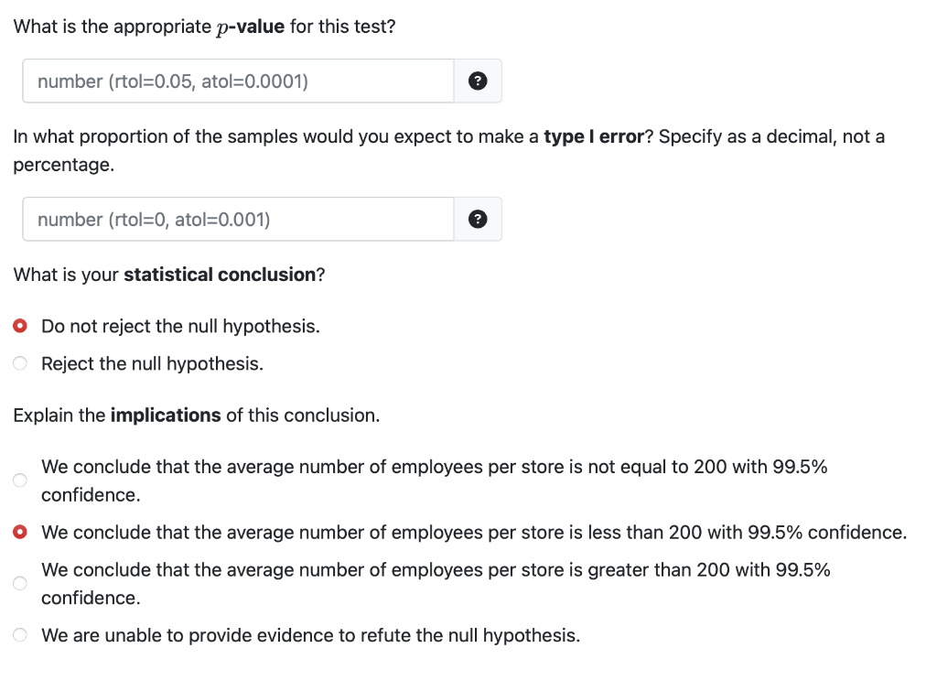The image size is (937, 691).
Task: Click label text about 'less than 200'
Action: [473, 532]
